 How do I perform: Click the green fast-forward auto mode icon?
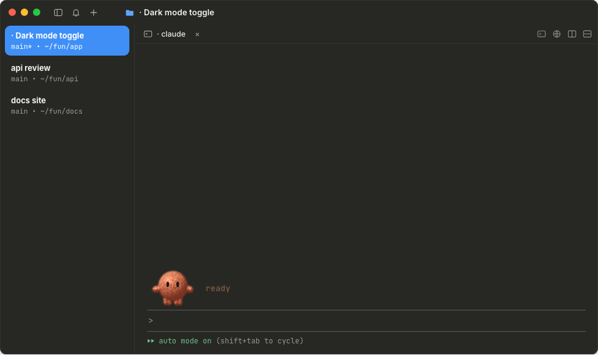click(151, 341)
